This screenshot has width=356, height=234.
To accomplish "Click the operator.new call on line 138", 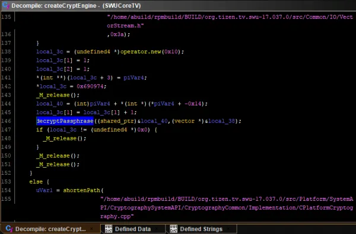I will click(x=141, y=52).
